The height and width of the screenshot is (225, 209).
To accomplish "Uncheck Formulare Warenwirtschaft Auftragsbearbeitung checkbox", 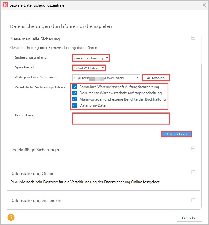I will (75, 87).
